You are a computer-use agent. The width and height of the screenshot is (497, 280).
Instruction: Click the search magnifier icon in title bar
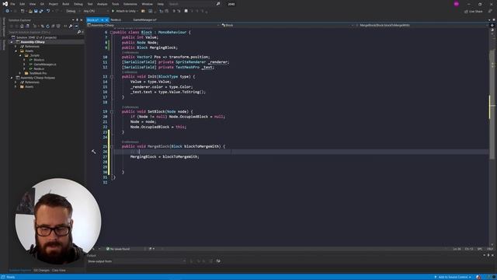[218, 4]
